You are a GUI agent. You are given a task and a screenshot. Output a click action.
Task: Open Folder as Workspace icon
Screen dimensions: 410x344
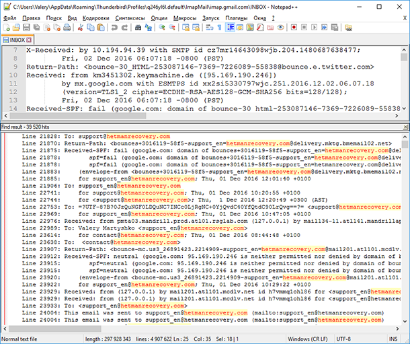tap(270, 28)
